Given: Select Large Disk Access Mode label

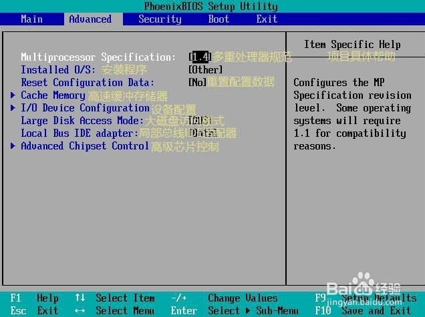Looking at the screenshot, I should pos(82,121).
